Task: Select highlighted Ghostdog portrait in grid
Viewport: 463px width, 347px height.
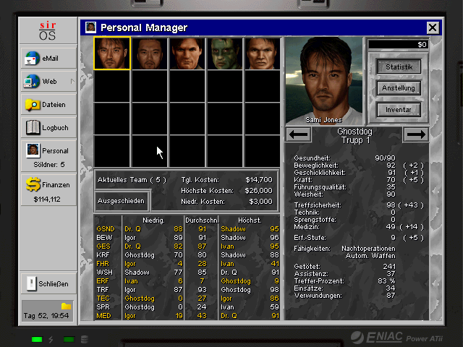Action: pos(112,53)
